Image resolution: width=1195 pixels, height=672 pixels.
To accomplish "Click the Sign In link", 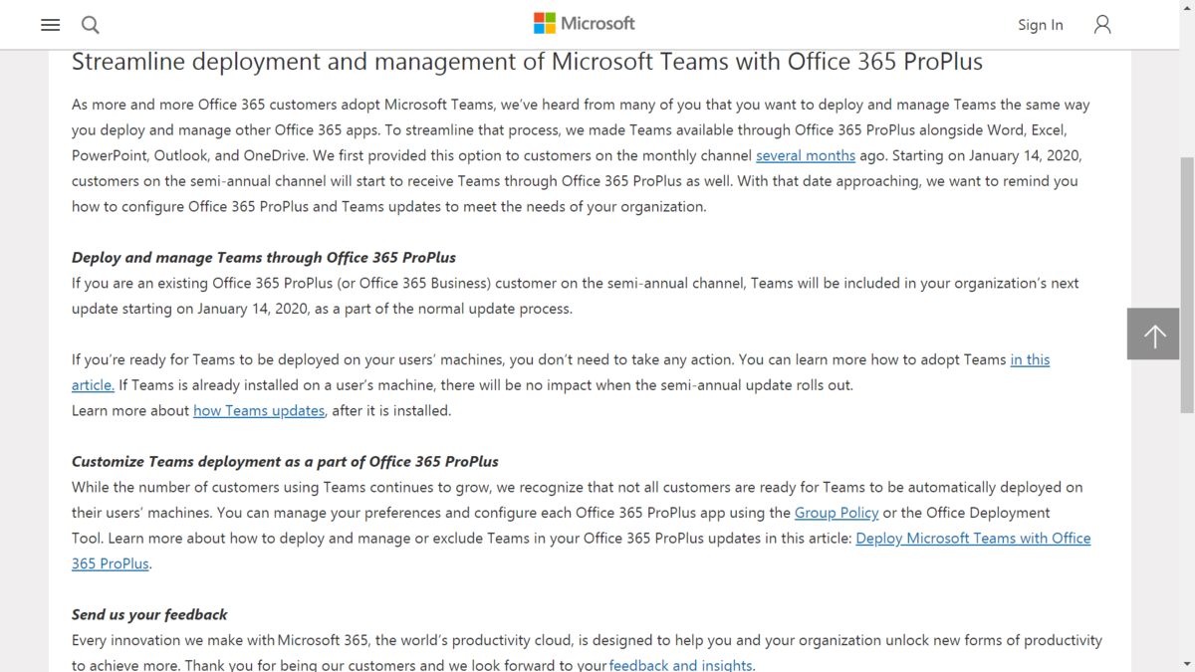I will 1040,25.
